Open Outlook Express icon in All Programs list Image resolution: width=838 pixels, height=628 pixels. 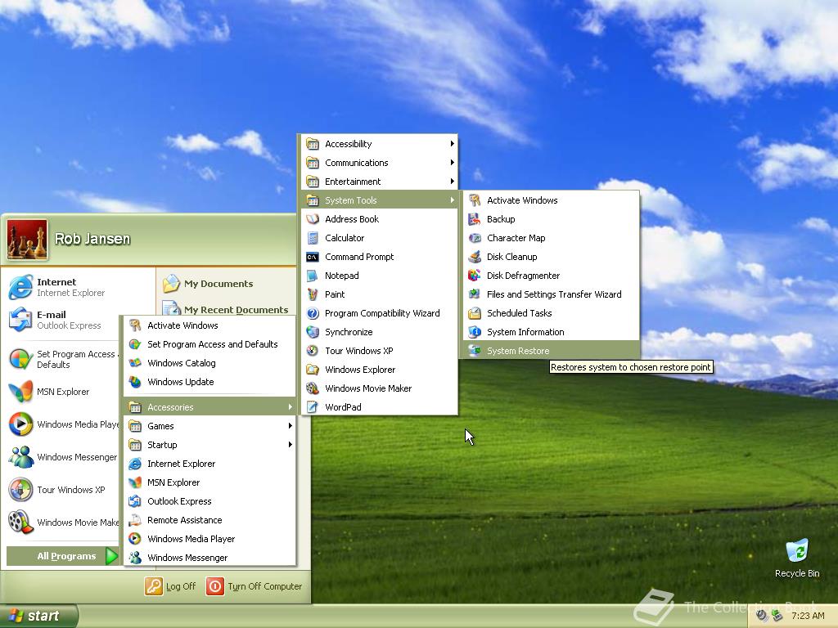(135, 501)
